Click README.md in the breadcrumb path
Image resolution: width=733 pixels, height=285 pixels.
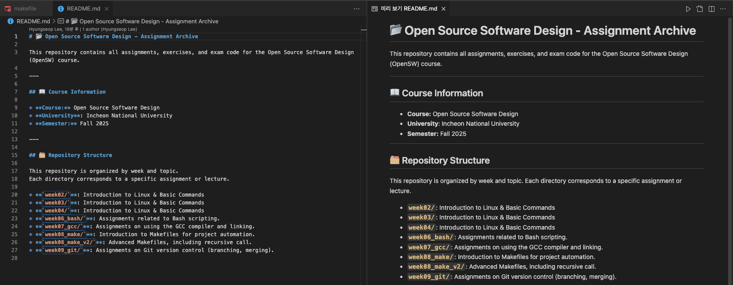click(x=33, y=21)
